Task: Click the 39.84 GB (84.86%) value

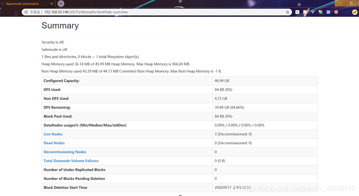Action: pos(229,108)
